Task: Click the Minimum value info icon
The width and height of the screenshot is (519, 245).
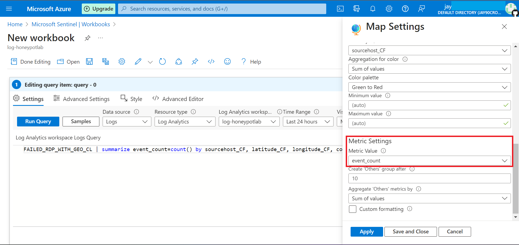Action: point(388,95)
